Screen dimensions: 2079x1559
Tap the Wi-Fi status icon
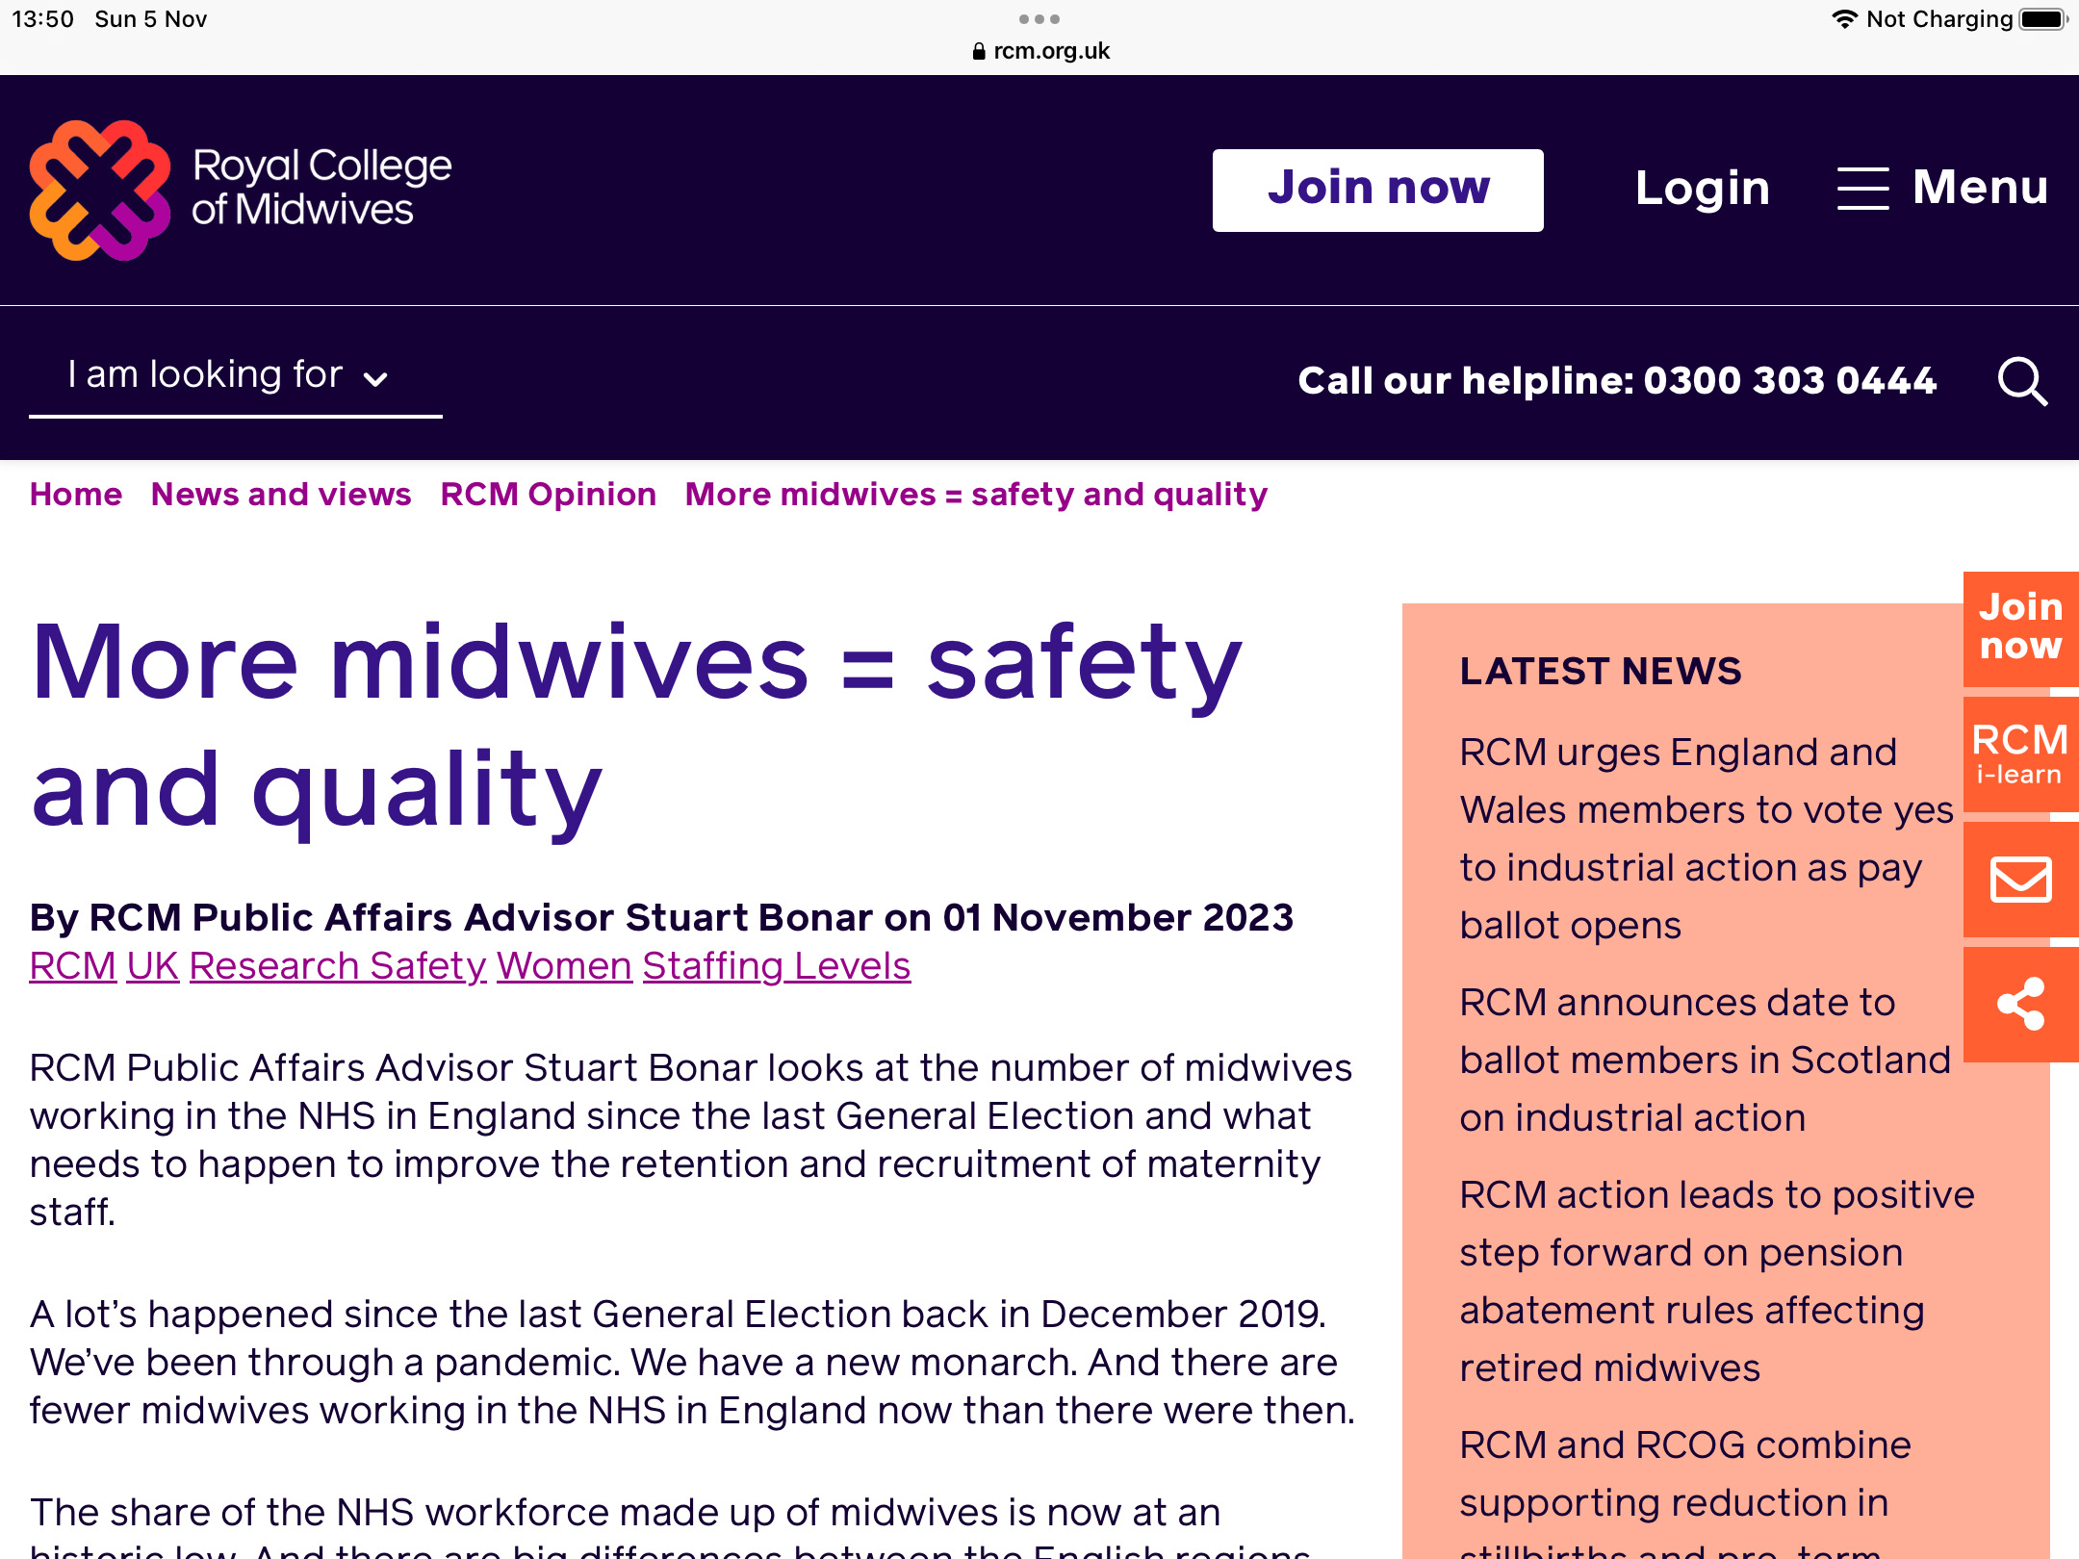(1843, 19)
